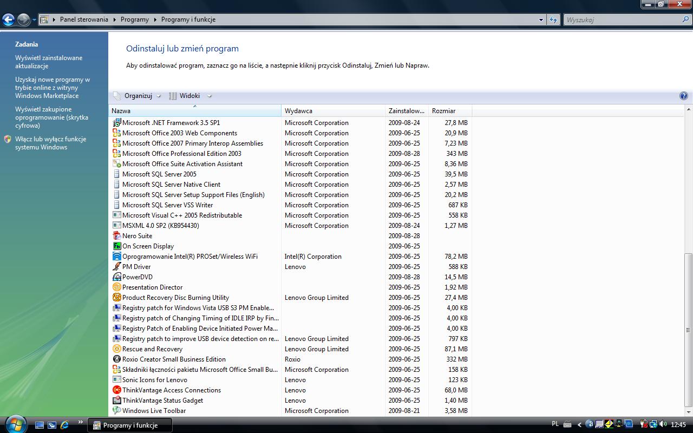Select Registry patch for Windows Vista USB S3 row
This screenshot has width=693, height=433.
(290, 308)
